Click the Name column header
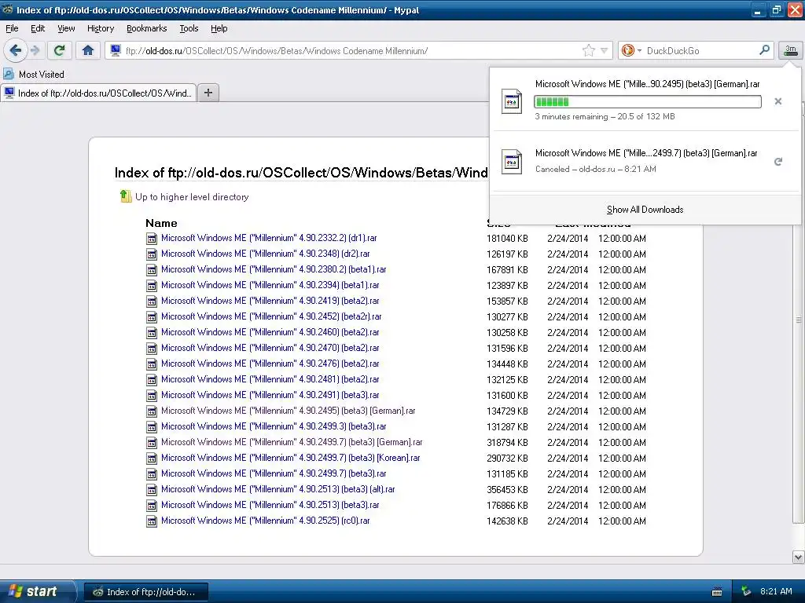 (161, 223)
